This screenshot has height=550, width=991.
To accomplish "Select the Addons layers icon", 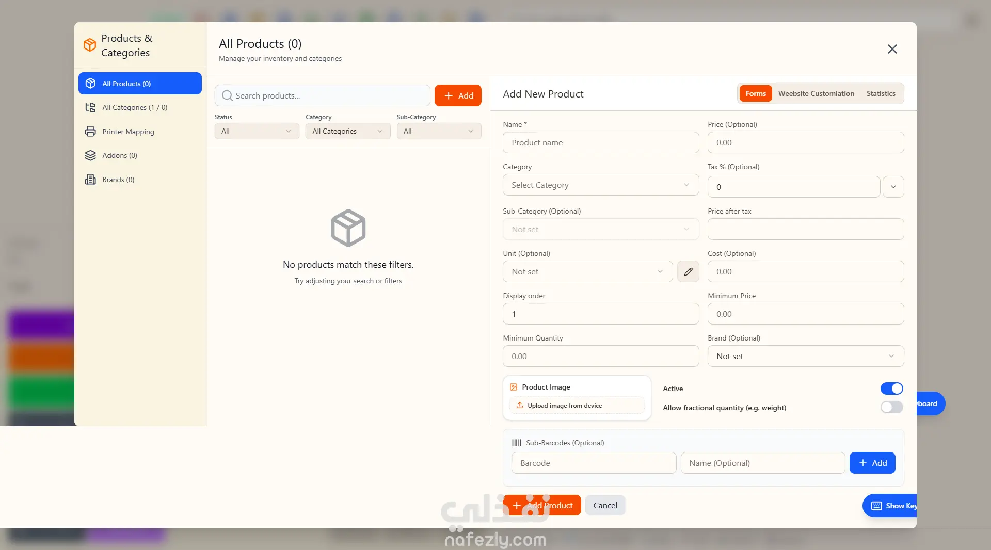I will point(90,155).
